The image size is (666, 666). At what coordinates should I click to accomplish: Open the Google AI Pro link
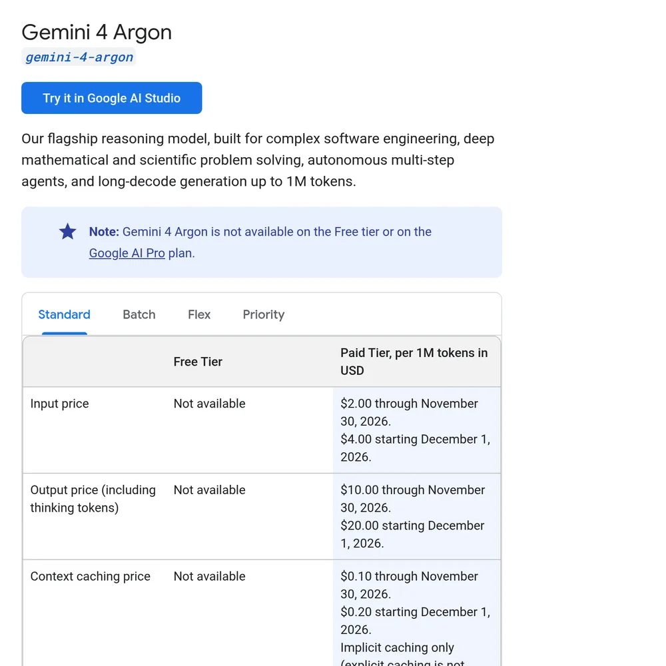click(127, 253)
